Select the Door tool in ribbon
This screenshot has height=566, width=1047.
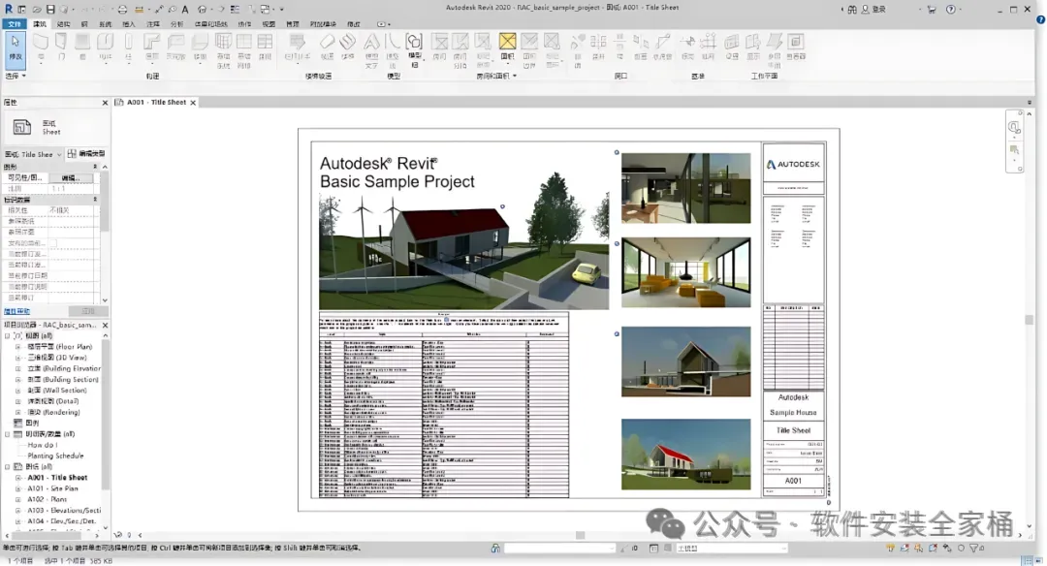(61, 47)
